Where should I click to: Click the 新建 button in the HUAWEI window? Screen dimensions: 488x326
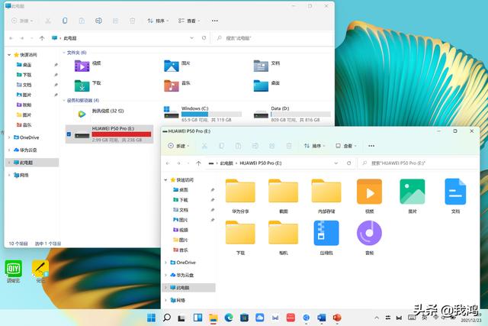178,145
